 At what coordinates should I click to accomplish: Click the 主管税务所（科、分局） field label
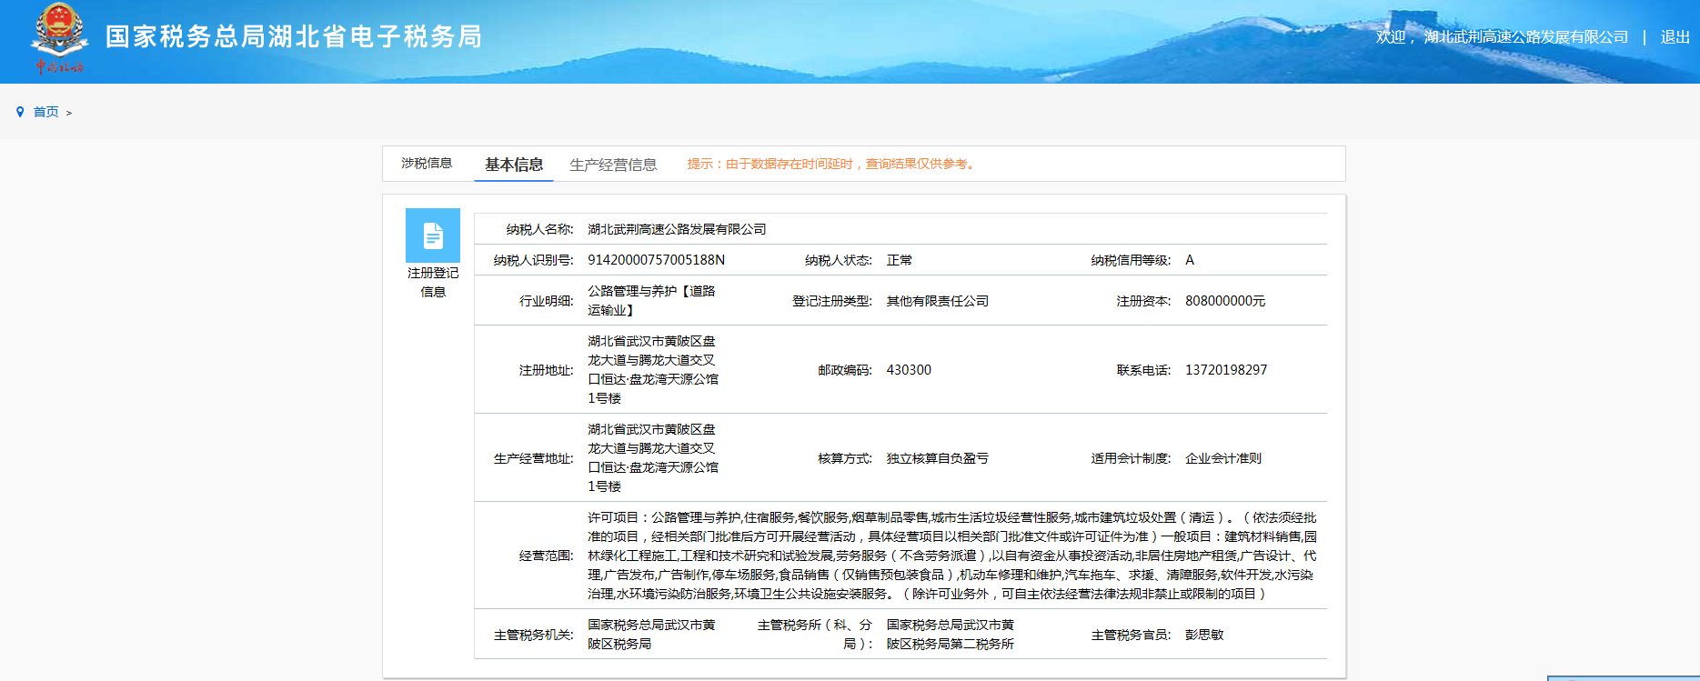[815, 634]
